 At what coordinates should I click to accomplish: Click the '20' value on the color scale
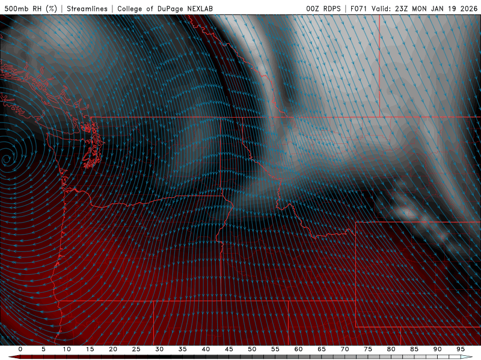[113, 349]
